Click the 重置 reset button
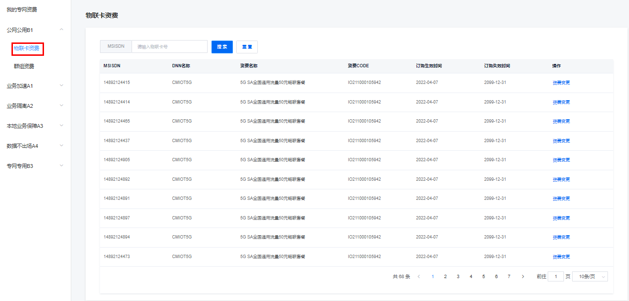 coord(247,47)
